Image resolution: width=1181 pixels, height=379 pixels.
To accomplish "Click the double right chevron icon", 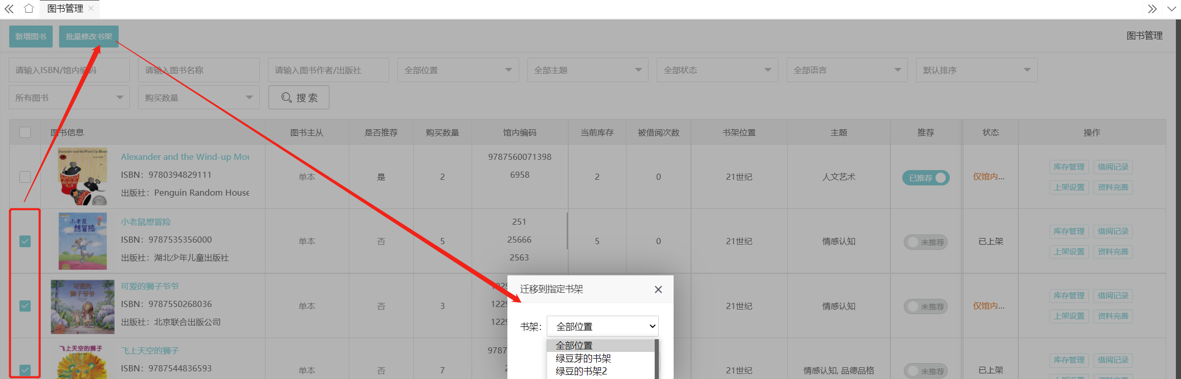I will point(1152,9).
